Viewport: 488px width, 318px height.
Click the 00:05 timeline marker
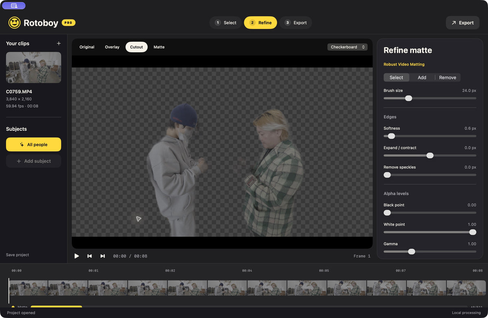pyautogui.click(x=324, y=270)
